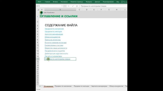Viewport: 163px width, 91px height.
Task: Click the Data Visualization logo icon
Action: point(41,12)
